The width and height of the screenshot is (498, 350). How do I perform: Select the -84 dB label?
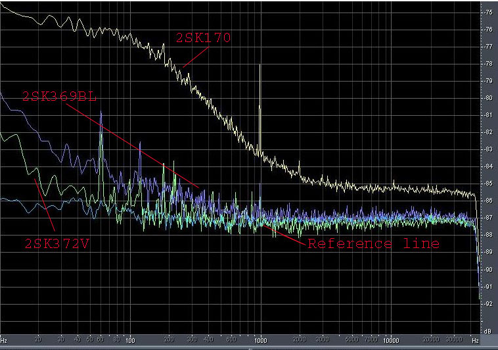pos(488,166)
